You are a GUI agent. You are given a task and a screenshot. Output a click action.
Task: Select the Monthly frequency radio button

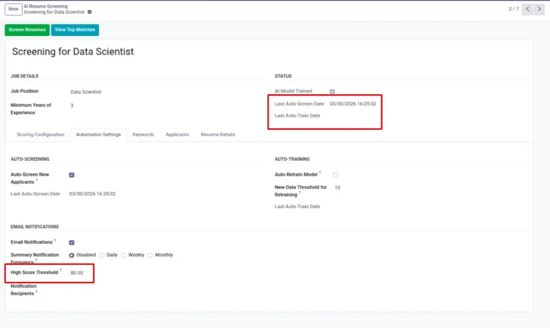click(x=150, y=255)
